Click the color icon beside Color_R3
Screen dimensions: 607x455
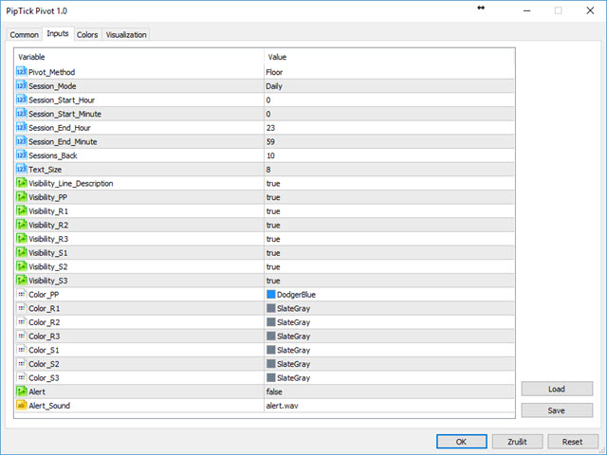pyautogui.click(x=21, y=337)
